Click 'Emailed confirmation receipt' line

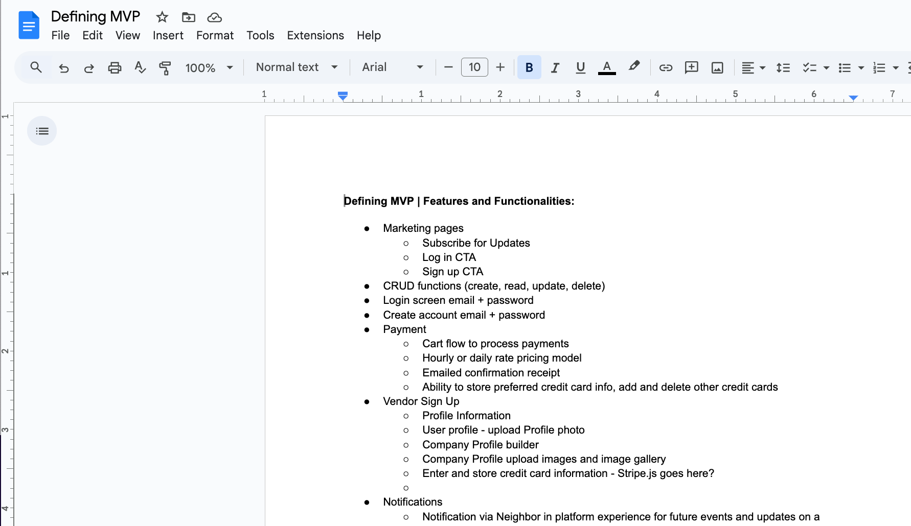click(491, 373)
